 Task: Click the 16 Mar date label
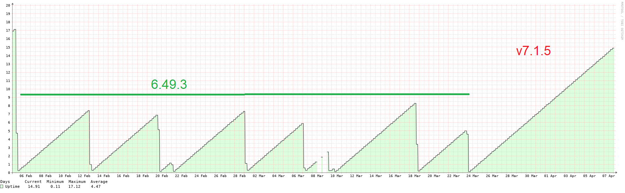click(395, 176)
